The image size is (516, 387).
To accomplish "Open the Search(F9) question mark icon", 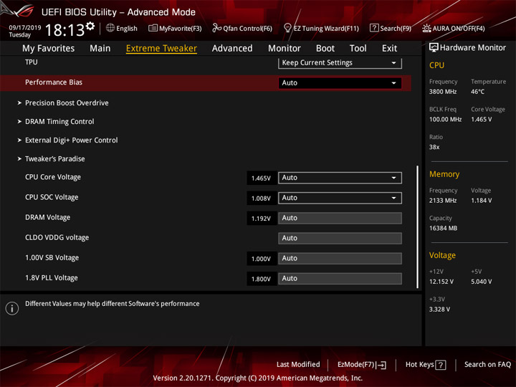I will (x=374, y=28).
